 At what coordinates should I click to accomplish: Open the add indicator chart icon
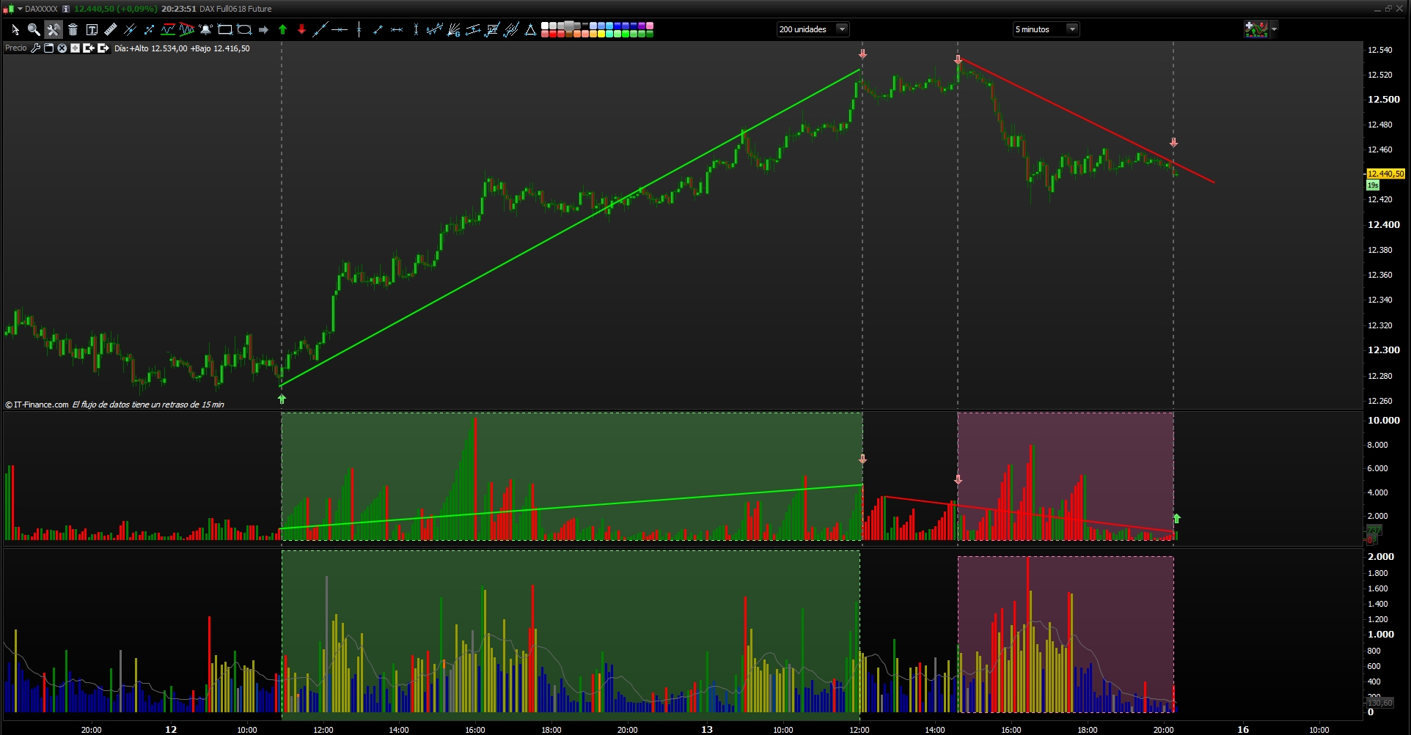click(x=1256, y=29)
